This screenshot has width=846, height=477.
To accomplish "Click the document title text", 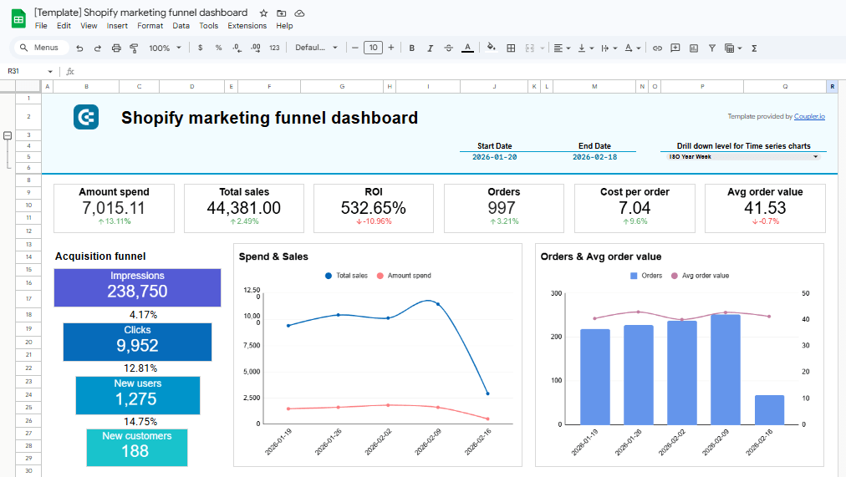I will click(140, 13).
